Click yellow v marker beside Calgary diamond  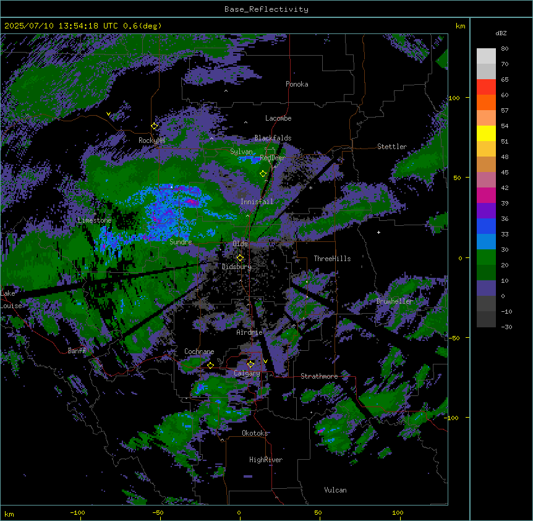coord(265,361)
